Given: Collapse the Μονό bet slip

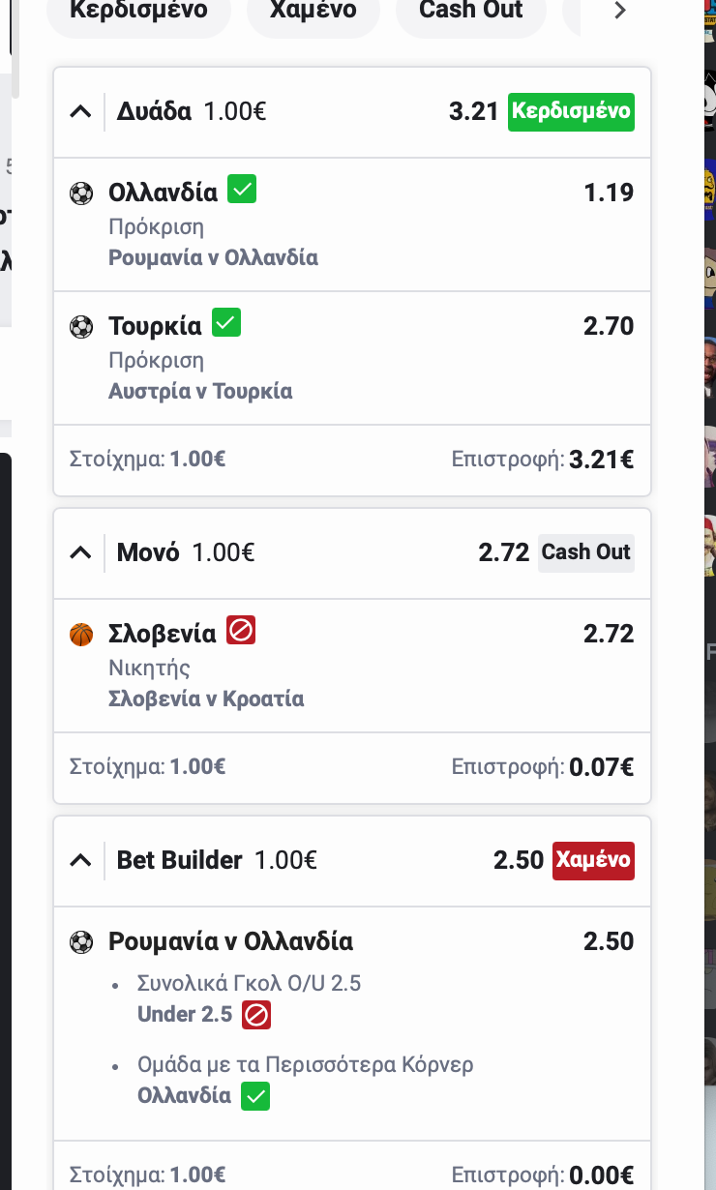Looking at the screenshot, I should 81,553.
